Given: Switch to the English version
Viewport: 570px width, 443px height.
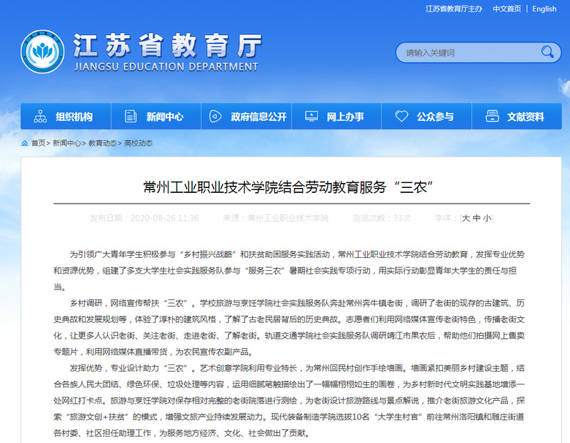Looking at the screenshot, I should (x=544, y=9).
